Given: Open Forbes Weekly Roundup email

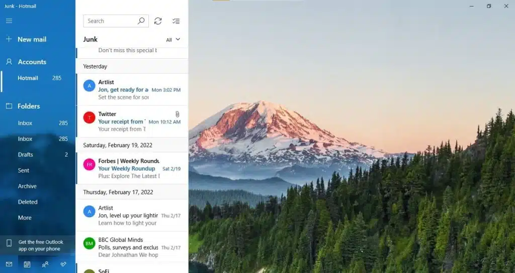Looking at the screenshot, I should (x=132, y=169).
